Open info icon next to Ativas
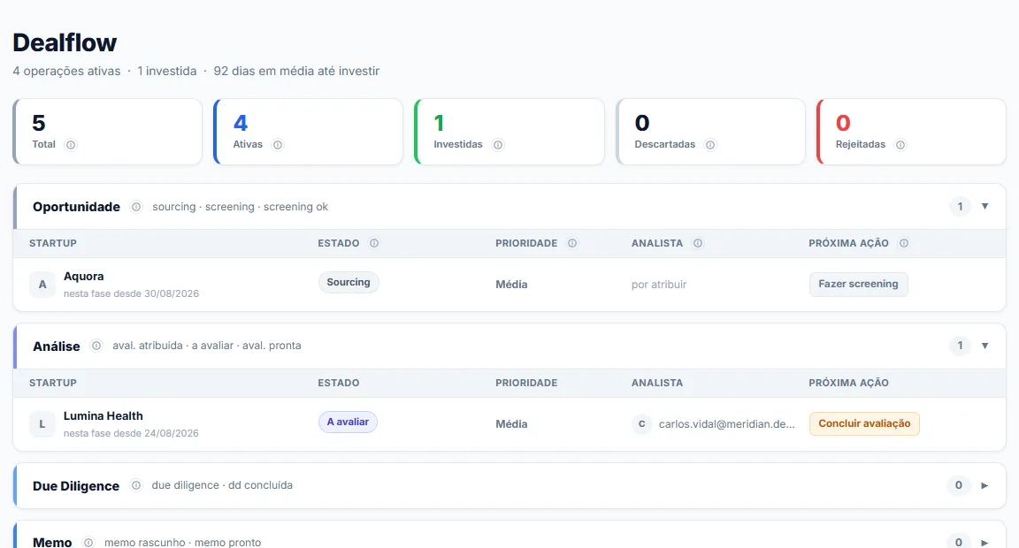 [278, 145]
